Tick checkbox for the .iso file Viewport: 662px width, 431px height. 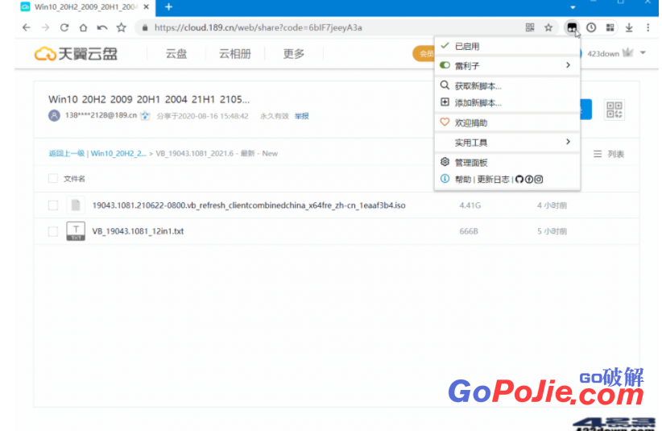53,205
